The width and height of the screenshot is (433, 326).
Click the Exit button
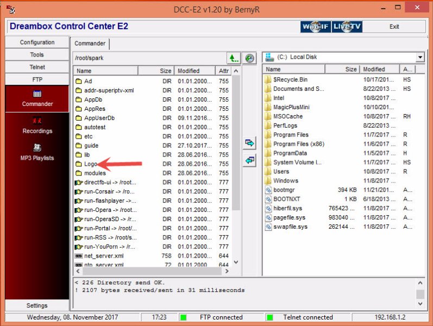click(x=394, y=27)
